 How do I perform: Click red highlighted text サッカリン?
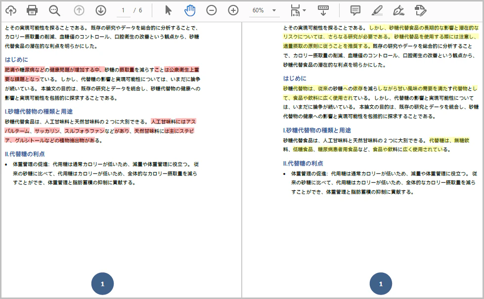pyautogui.click(x=47, y=131)
